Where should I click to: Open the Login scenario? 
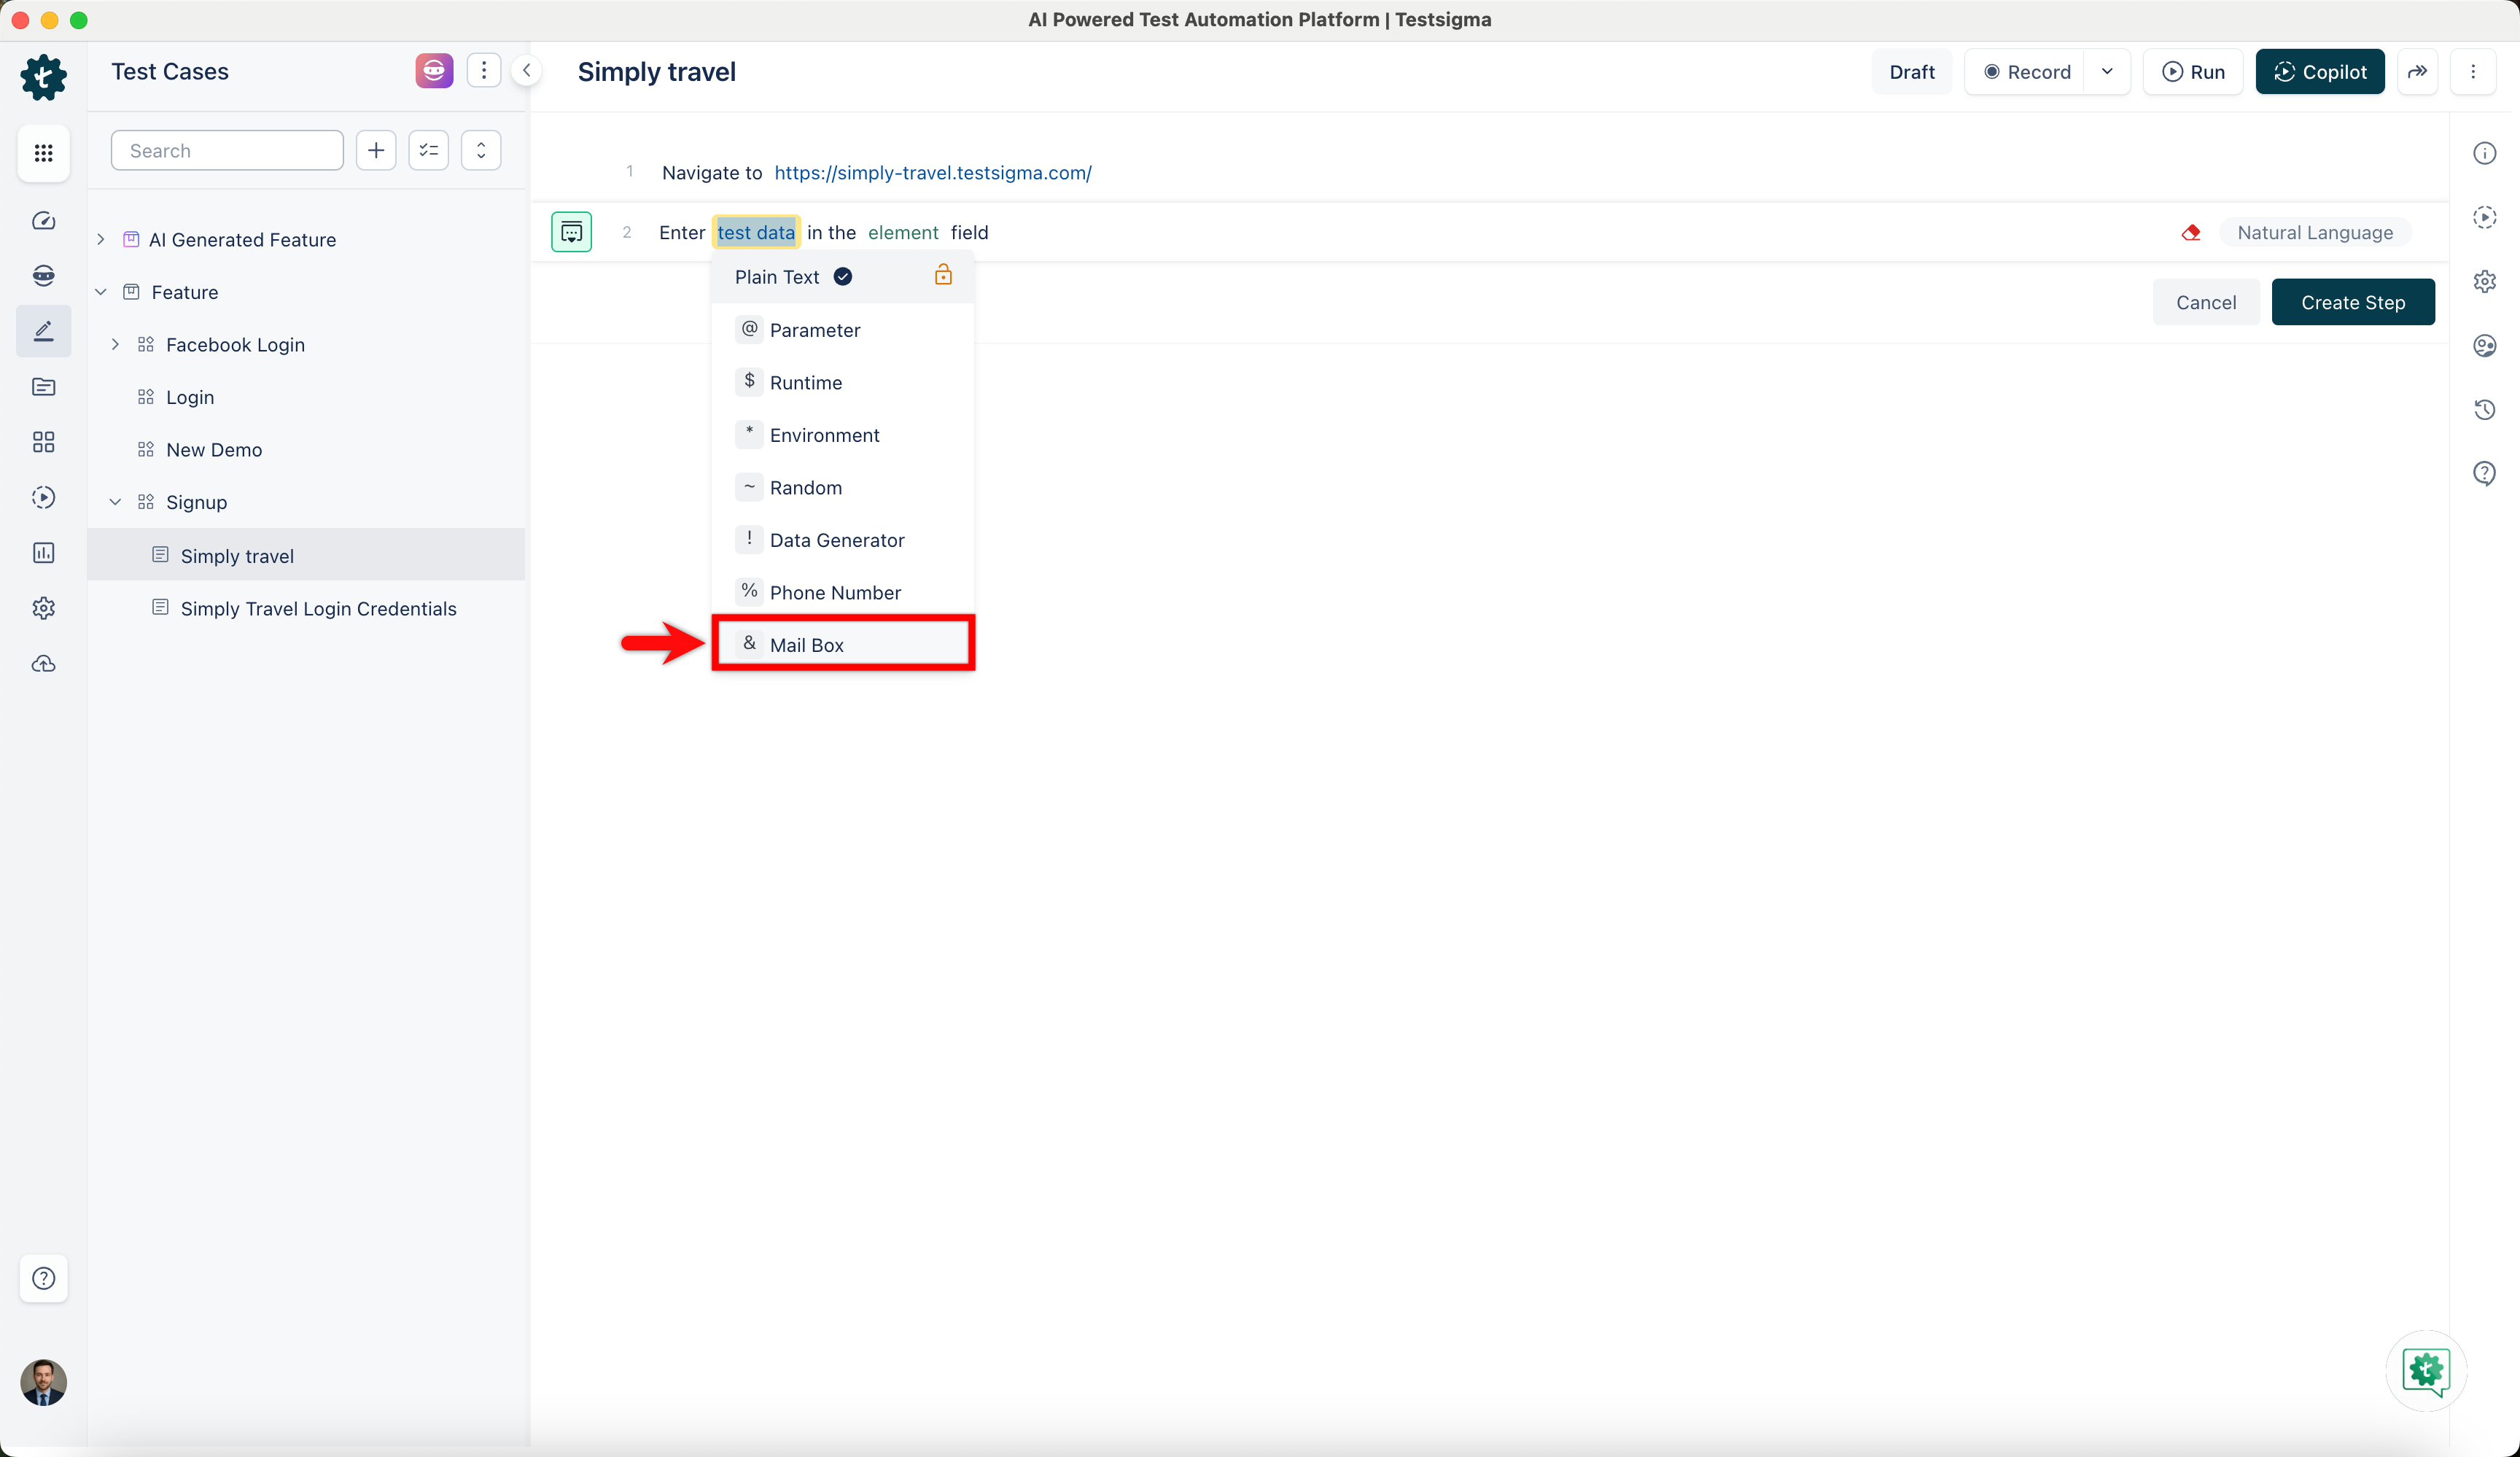[190, 397]
